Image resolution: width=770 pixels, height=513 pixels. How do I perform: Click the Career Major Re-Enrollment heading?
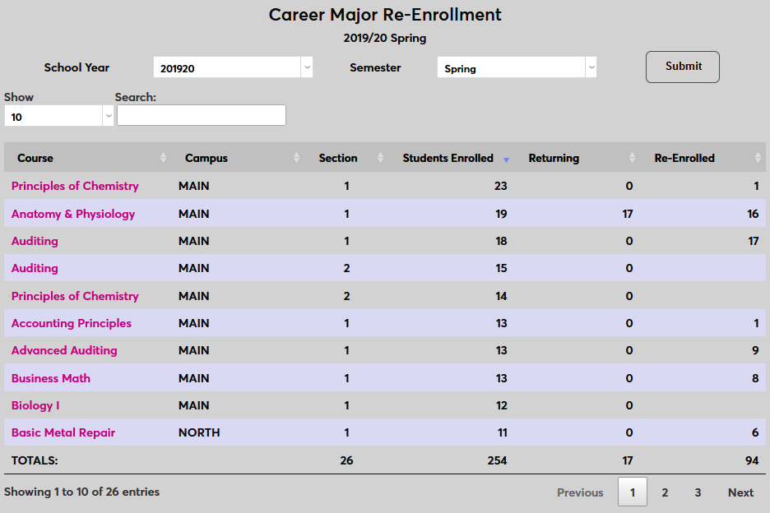tap(385, 15)
